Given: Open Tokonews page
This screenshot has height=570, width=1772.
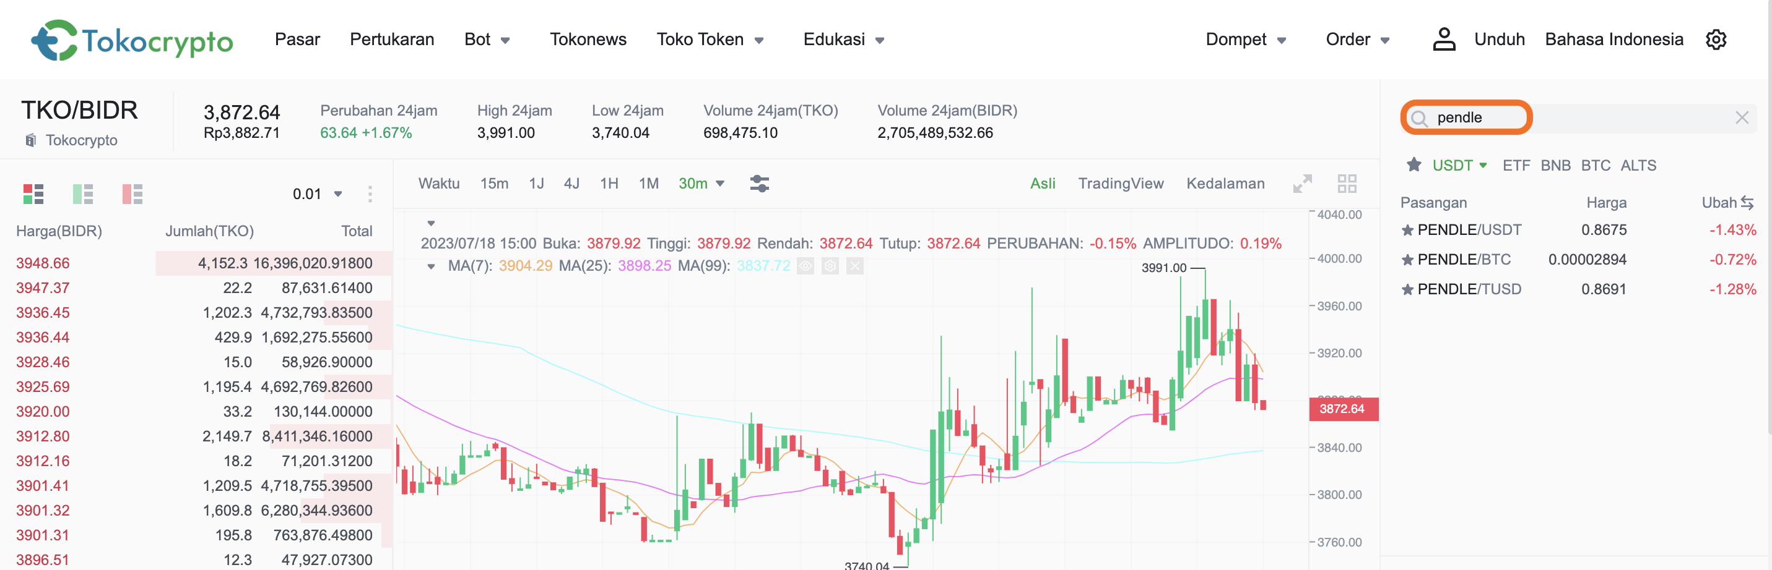Looking at the screenshot, I should pos(588,40).
